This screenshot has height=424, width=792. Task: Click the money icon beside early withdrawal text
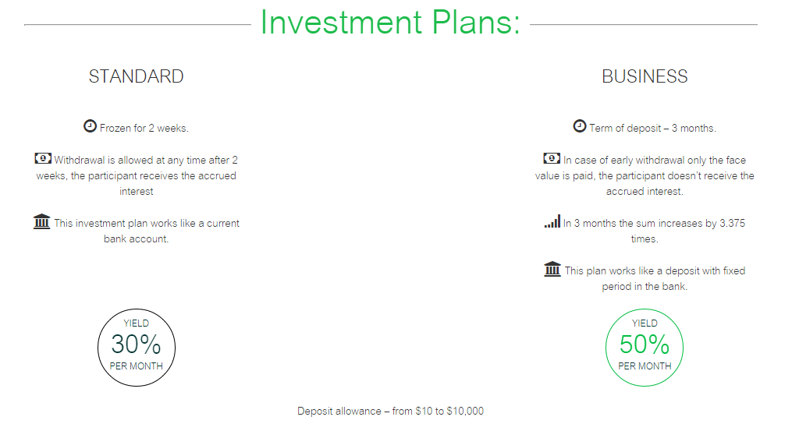[552, 158]
